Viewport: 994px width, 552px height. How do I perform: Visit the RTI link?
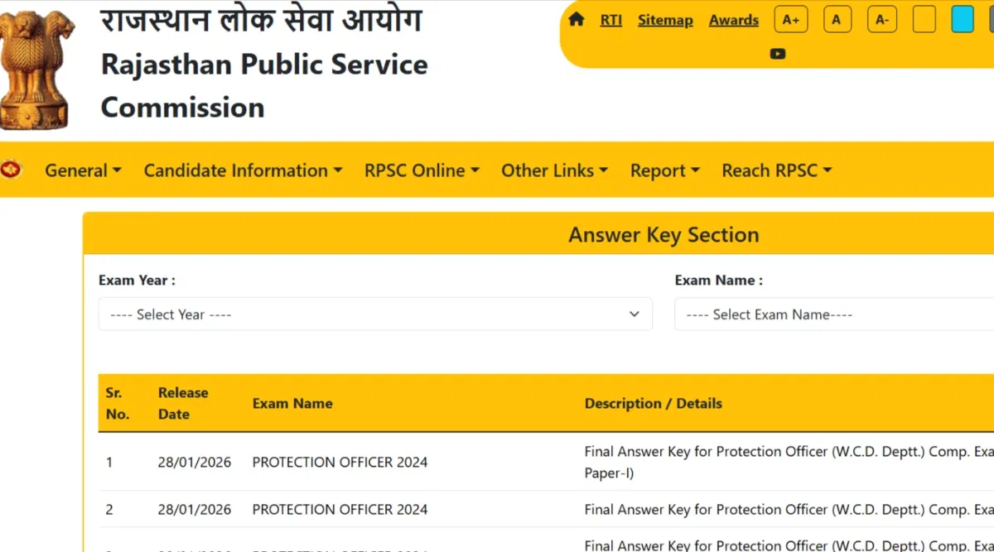point(610,20)
